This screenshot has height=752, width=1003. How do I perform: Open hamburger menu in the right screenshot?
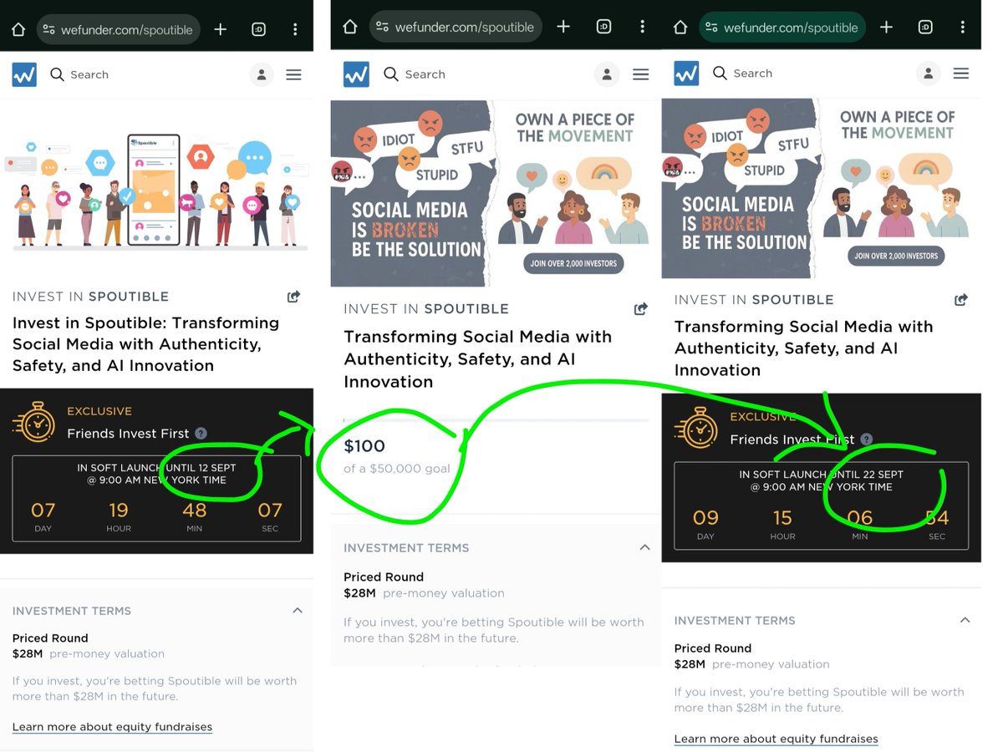pyautogui.click(x=961, y=74)
